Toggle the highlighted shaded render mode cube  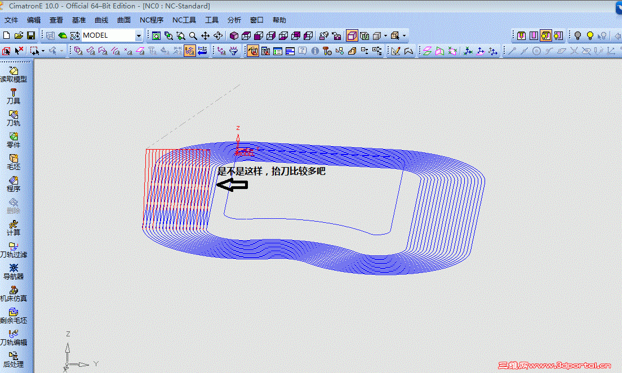[x=352, y=35]
